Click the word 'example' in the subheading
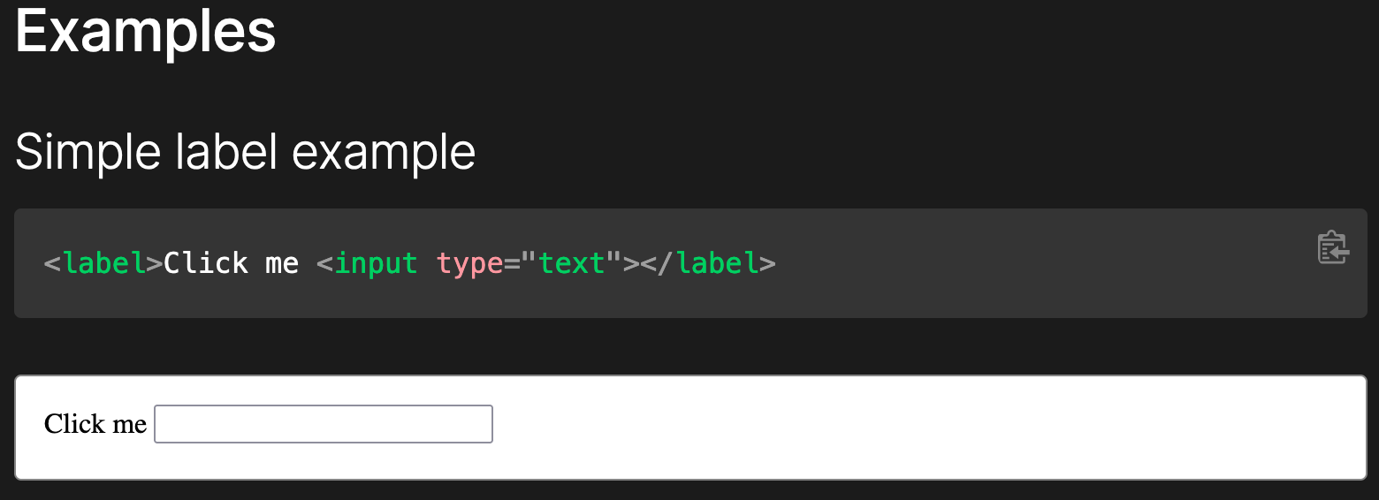Screen dimensions: 1379x500 point(384,152)
